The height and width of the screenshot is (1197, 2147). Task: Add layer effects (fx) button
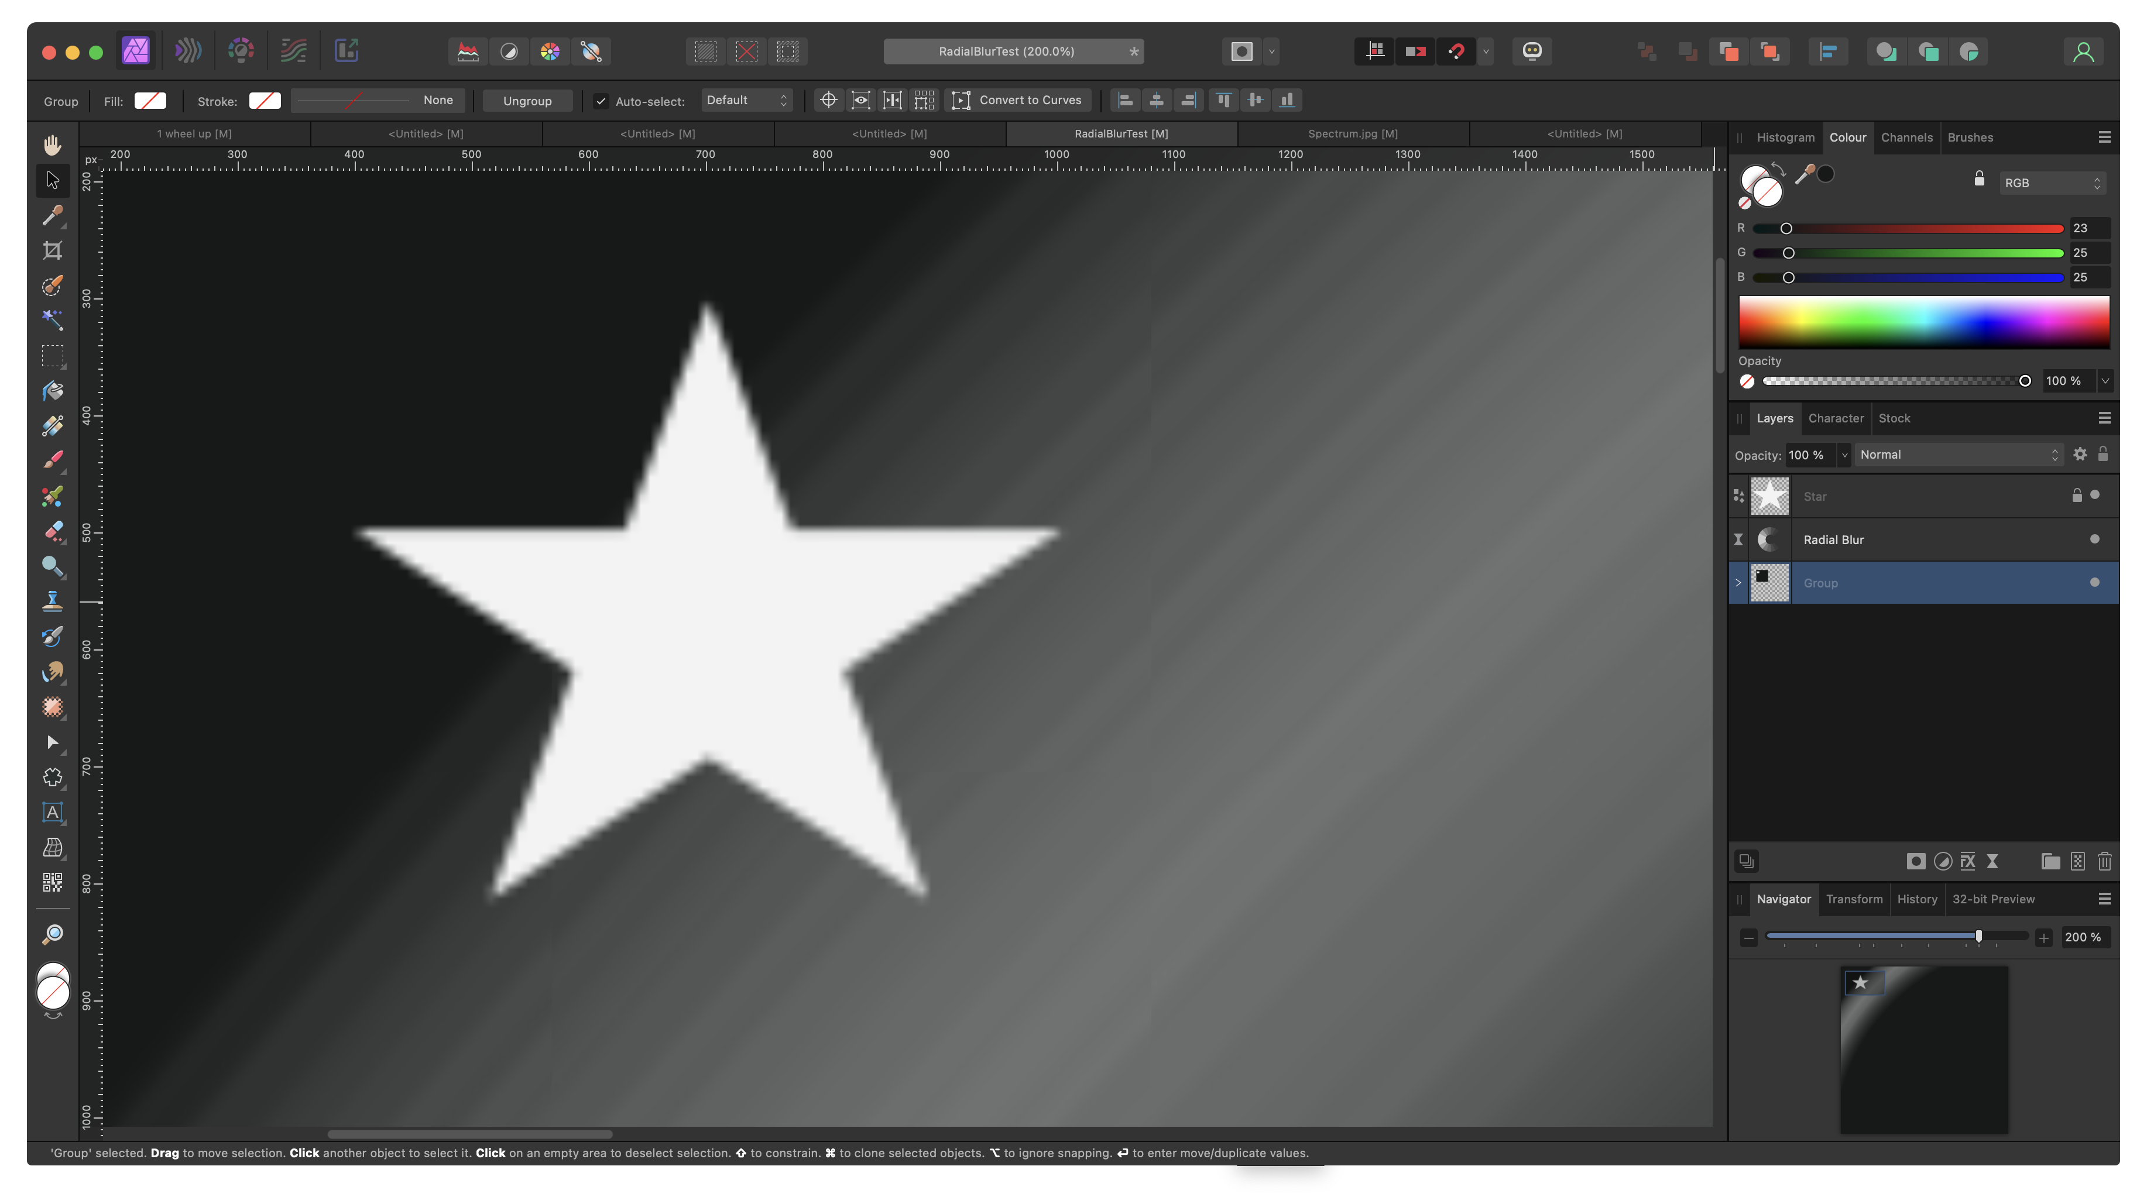click(1968, 861)
